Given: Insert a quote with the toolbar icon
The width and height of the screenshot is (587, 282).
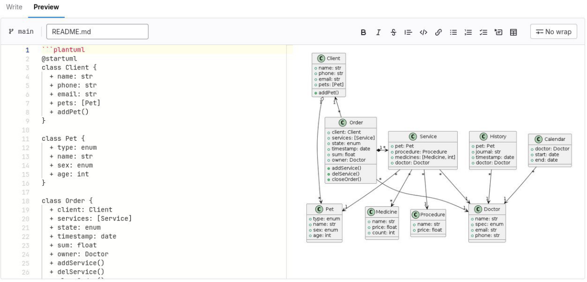Looking at the screenshot, I should click(408, 32).
